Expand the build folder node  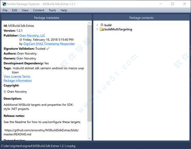(97, 25)
